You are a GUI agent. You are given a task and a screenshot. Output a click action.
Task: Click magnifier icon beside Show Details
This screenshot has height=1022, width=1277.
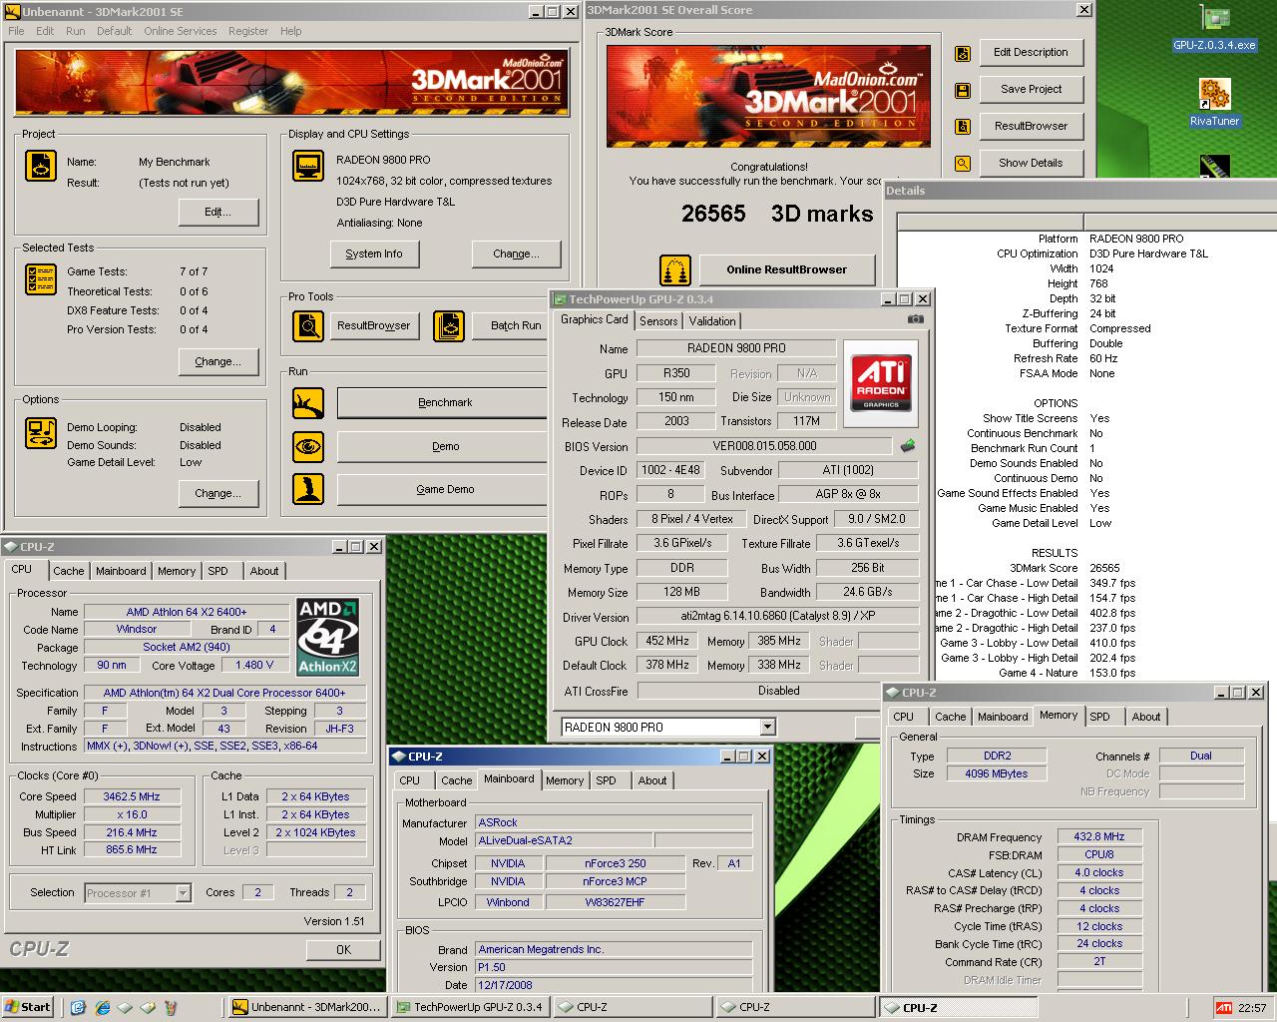[963, 164]
